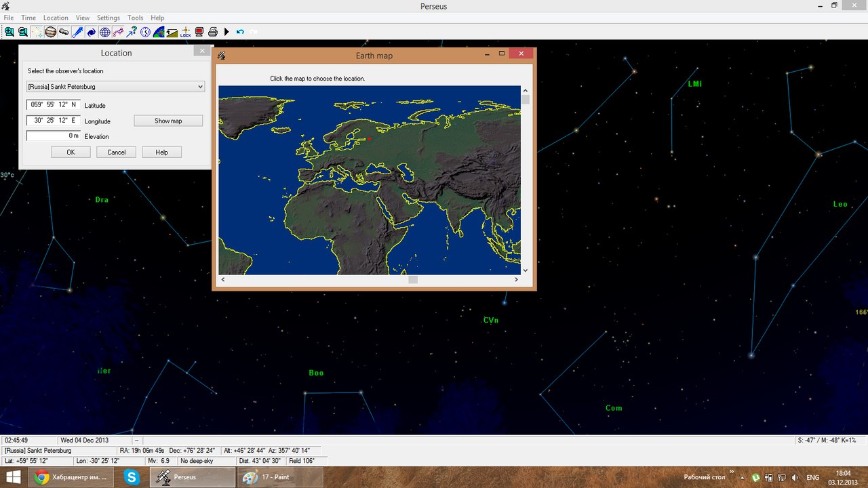The image size is (868, 488).
Task: Click Help button in Location dialog
Action: (x=161, y=152)
